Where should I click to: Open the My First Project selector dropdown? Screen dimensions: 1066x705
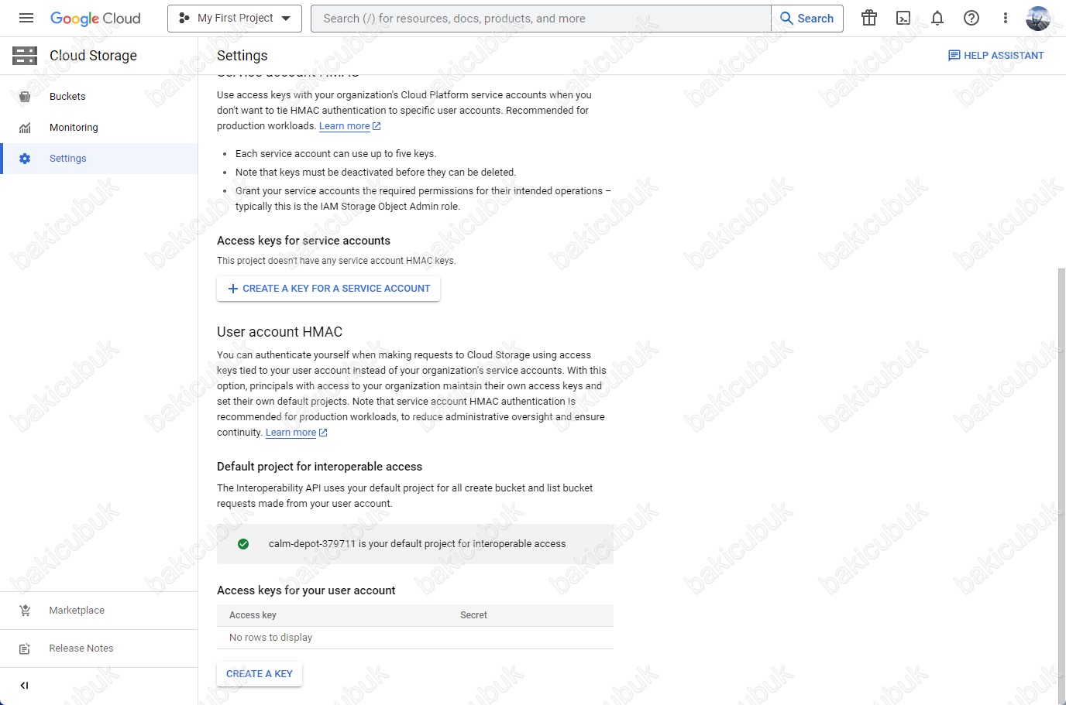tap(235, 18)
